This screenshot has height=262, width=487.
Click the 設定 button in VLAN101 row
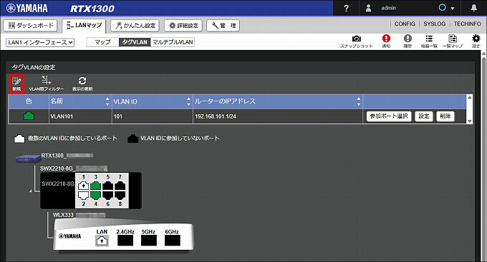click(x=424, y=116)
